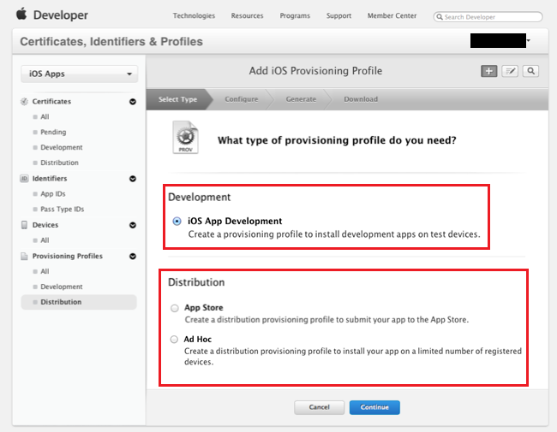Click the Select Type step tab
This screenshot has height=432, width=557.
tap(177, 99)
